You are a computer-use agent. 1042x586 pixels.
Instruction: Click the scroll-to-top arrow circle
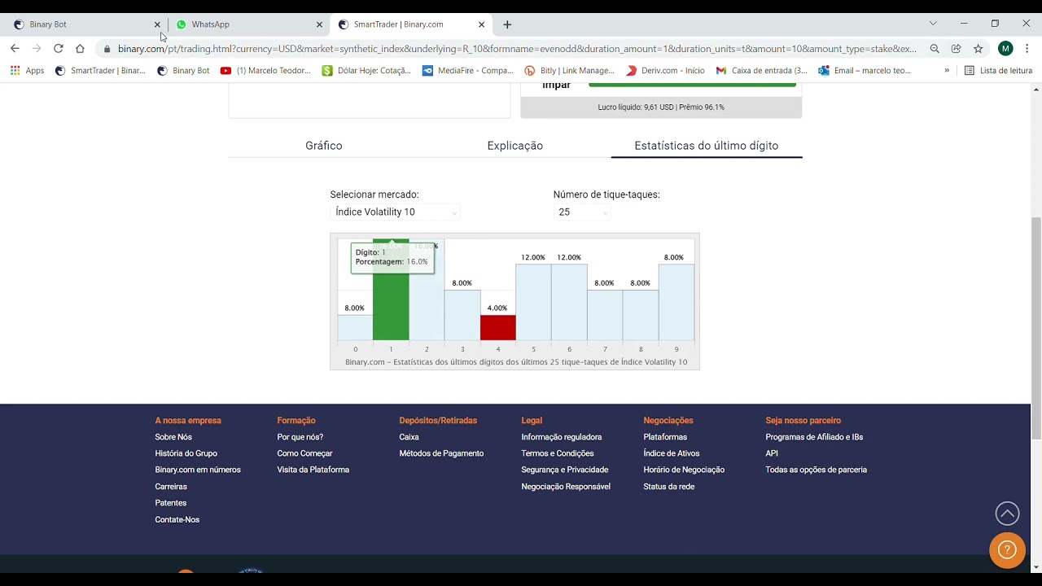[x=1007, y=514]
